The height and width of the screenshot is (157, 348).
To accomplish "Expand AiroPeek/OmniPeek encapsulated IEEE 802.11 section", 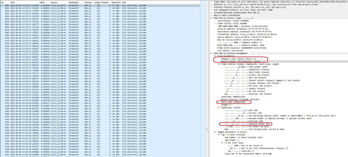I will [211, 13].
